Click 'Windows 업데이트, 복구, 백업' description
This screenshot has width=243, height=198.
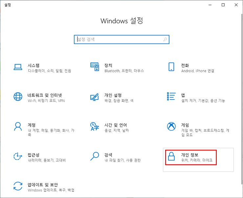[51, 190]
